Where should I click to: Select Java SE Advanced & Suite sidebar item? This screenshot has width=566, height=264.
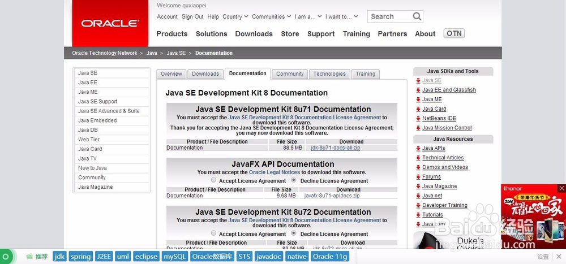click(112, 111)
